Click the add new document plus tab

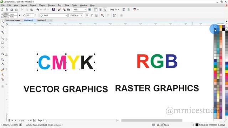pos(51,21)
